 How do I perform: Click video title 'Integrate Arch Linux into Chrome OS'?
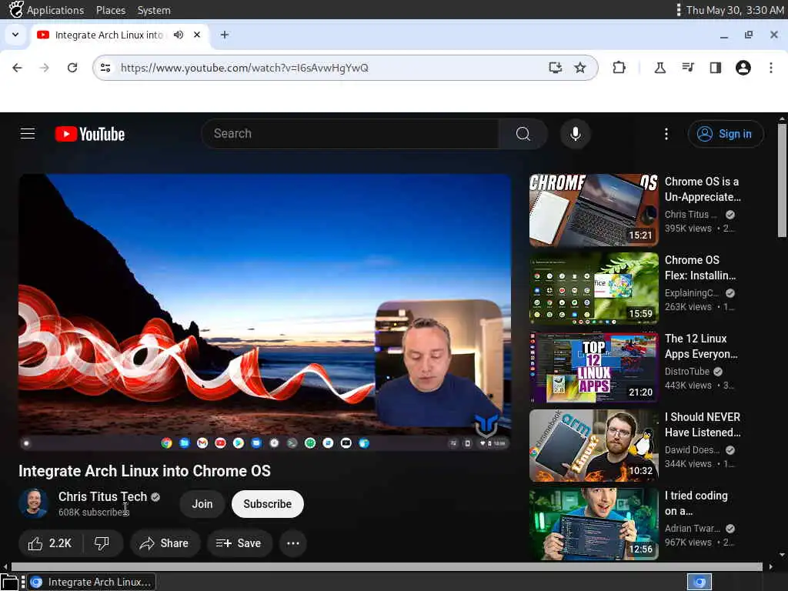click(x=145, y=471)
